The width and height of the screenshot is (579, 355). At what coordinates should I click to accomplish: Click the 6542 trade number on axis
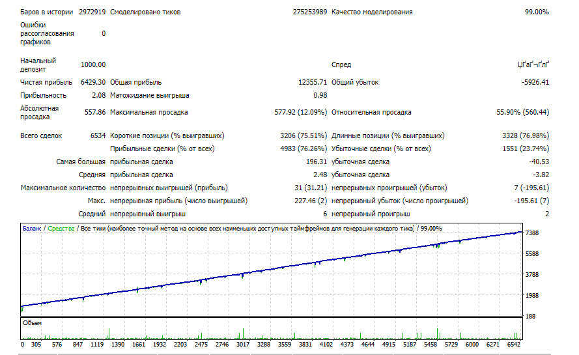[x=514, y=345]
